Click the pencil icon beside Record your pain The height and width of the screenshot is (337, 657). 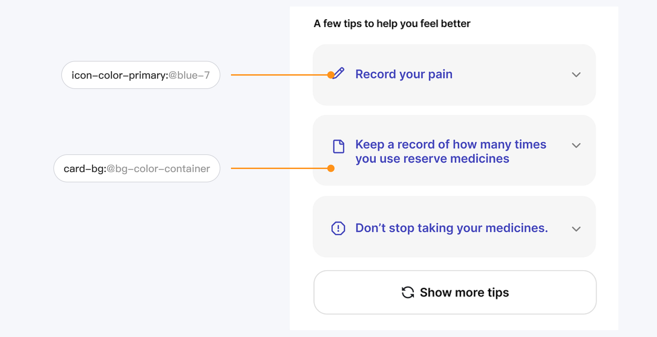pyautogui.click(x=339, y=73)
